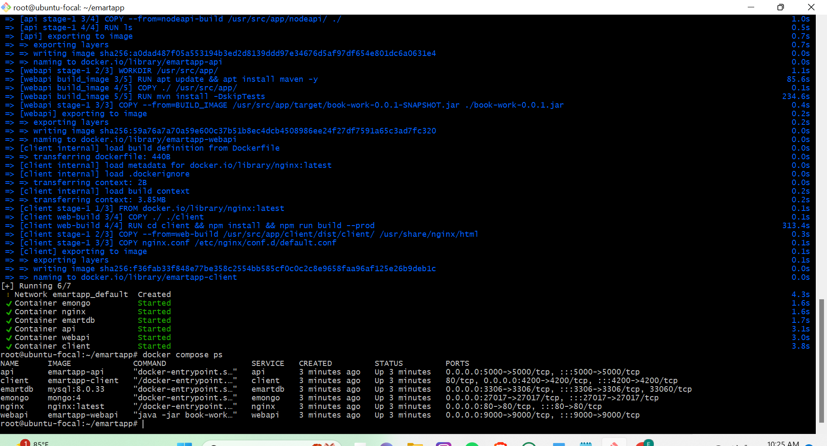This screenshot has height=446, width=827.
Task: Click the 234.6s build duration
Action: (796, 96)
